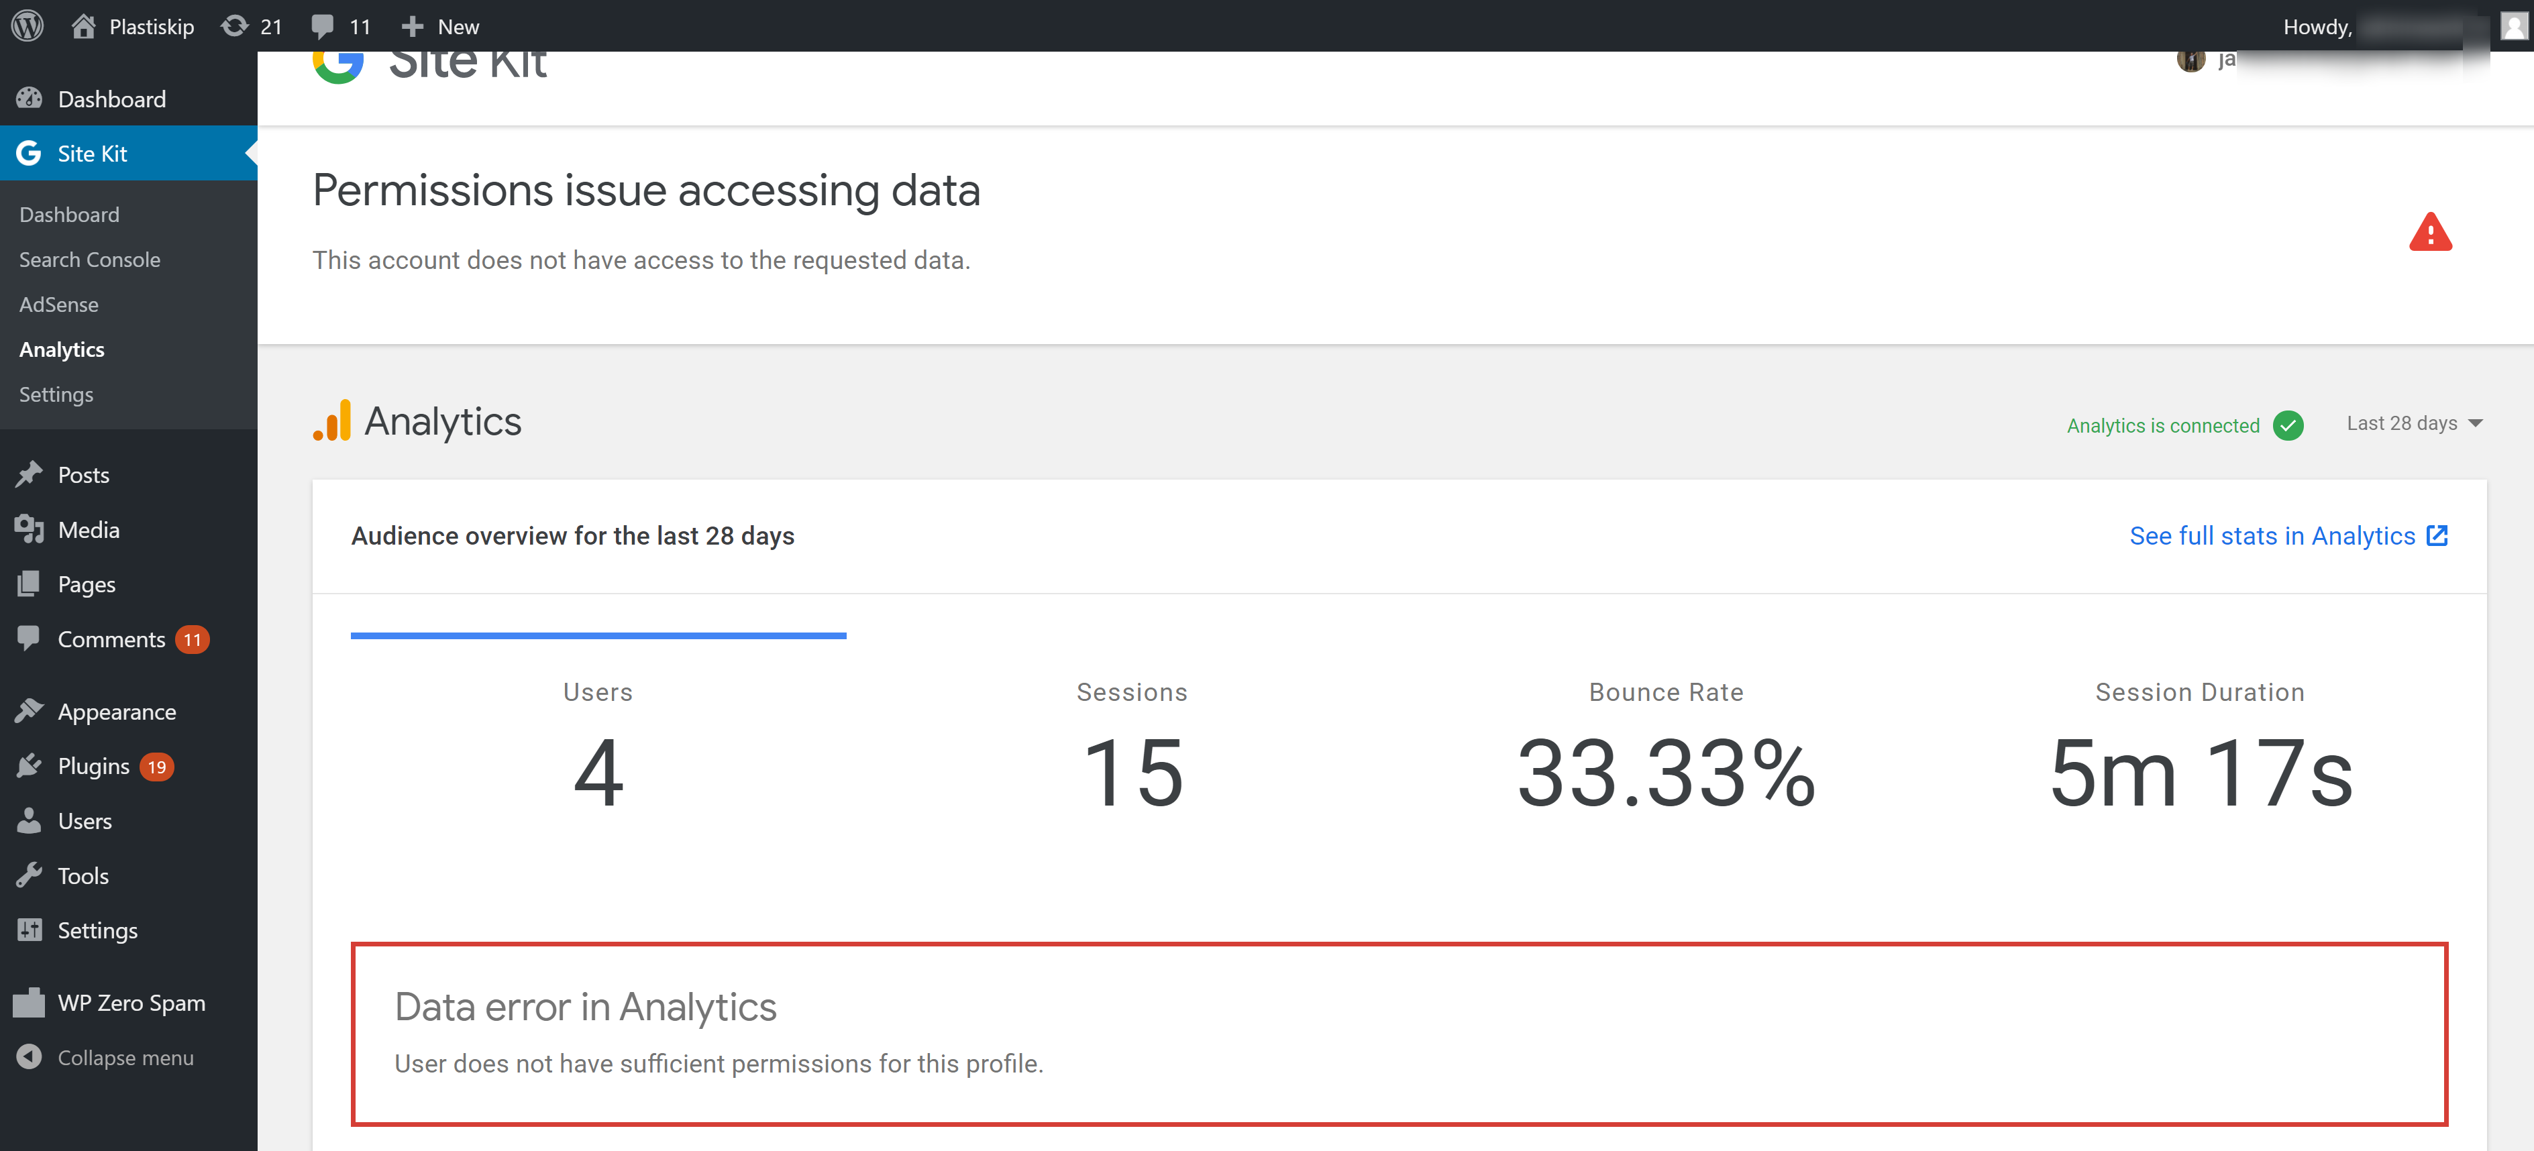Screen dimensions: 2534x1151
Task: Click the Dashboard gauge icon in sidebar
Action: [30, 99]
